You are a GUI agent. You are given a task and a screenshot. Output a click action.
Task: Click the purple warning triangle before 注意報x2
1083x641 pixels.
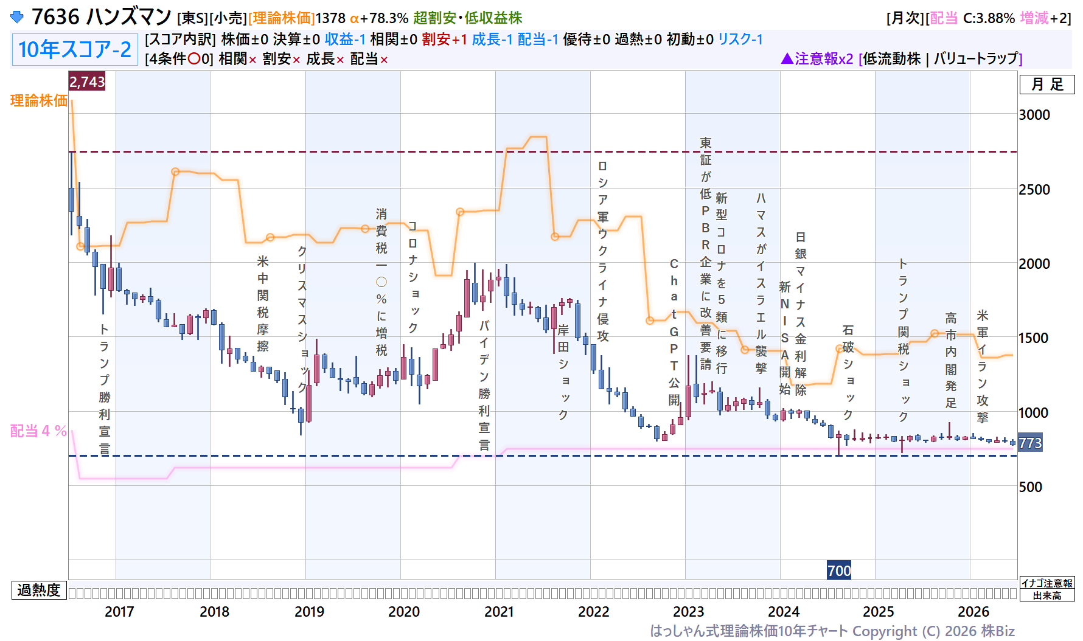[x=787, y=58]
